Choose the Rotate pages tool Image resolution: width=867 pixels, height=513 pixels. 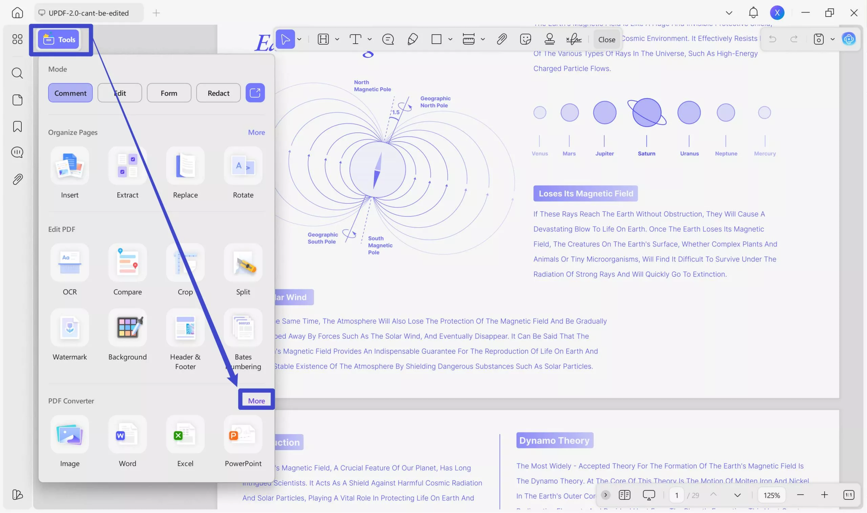coord(243,173)
